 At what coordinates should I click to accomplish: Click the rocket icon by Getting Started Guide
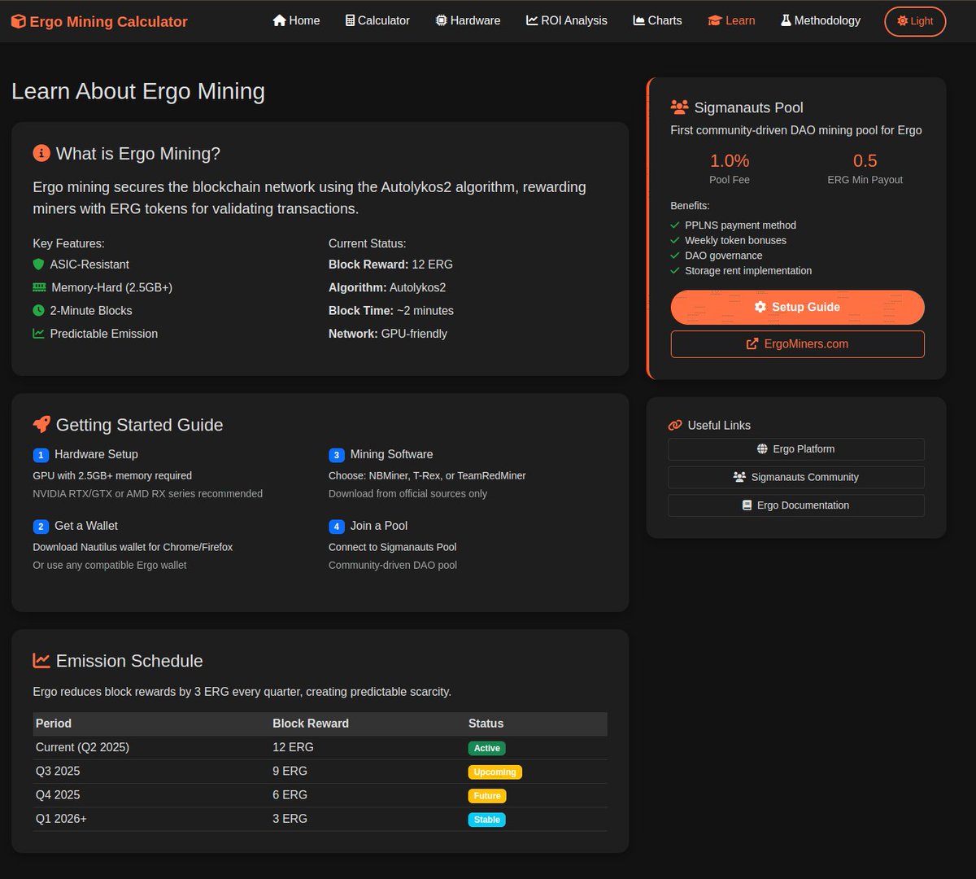point(41,424)
